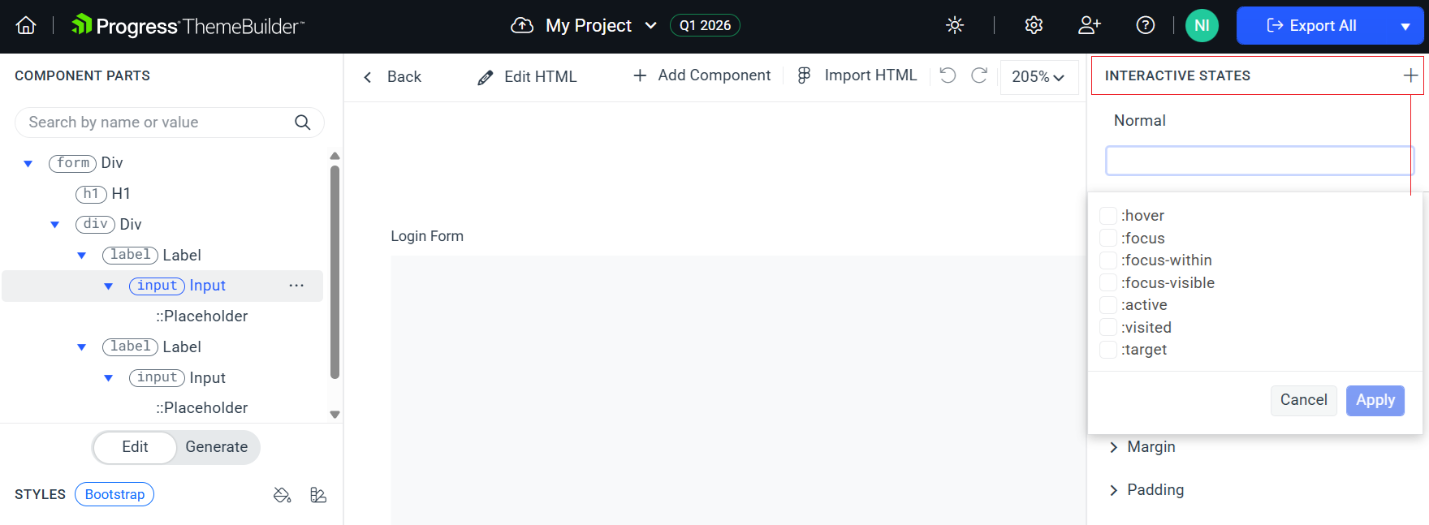Enable the :hover interactive state
Viewport: 1429px width, 525px height.
coord(1107,215)
